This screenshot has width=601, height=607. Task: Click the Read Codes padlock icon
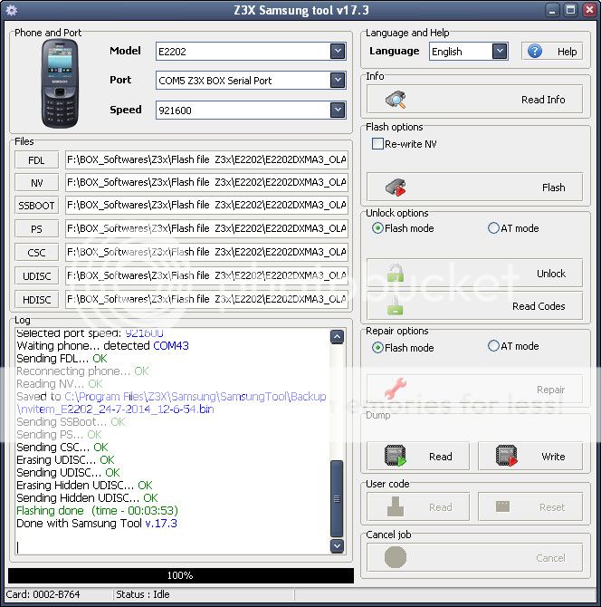tap(396, 306)
